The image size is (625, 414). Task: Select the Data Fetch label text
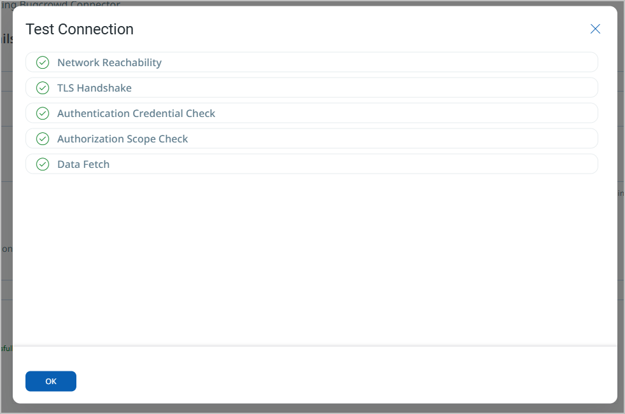pyautogui.click(x=83, y=164)
